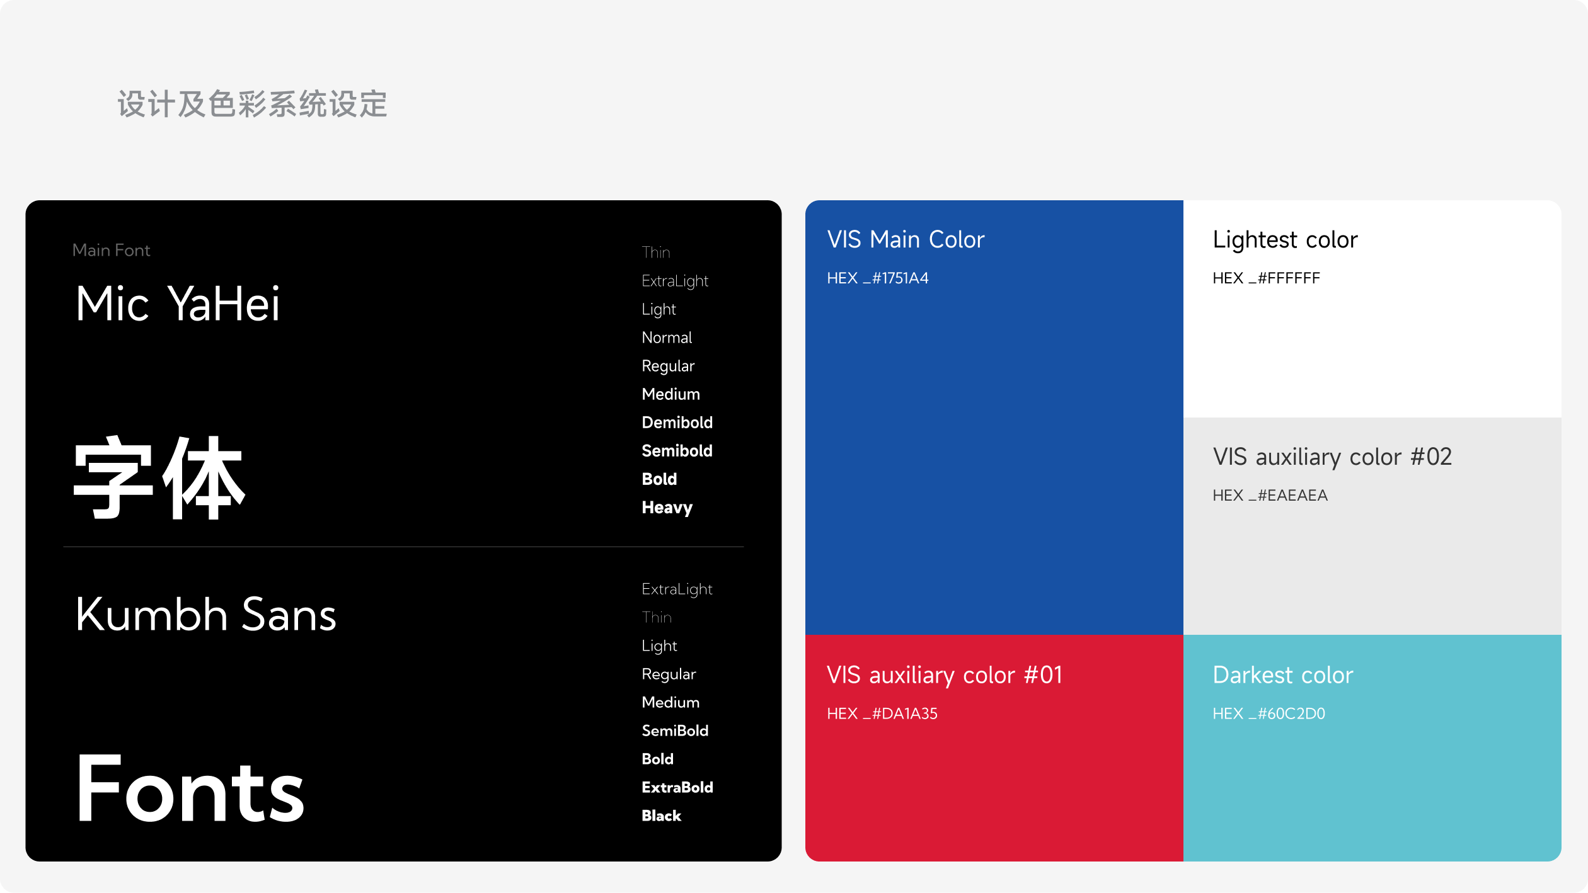The width and height of the screenshot is (1588, 893).
Task: Click the HEX _#1751A4 label
Action: coord(877,278)
